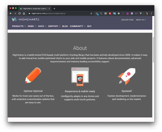Click the Options Optional heading
Viewport: 162px width, 132px height.
[x=33, y=91]
